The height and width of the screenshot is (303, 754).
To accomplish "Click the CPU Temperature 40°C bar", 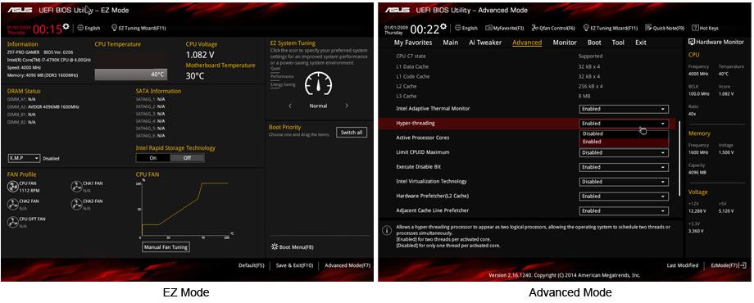I will point(131,75).
